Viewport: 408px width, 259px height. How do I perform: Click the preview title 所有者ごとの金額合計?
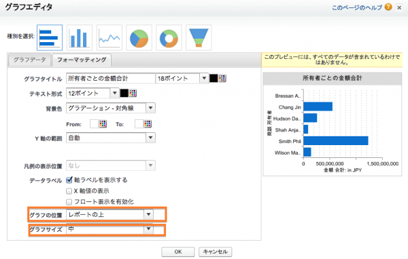coord(333,78)
